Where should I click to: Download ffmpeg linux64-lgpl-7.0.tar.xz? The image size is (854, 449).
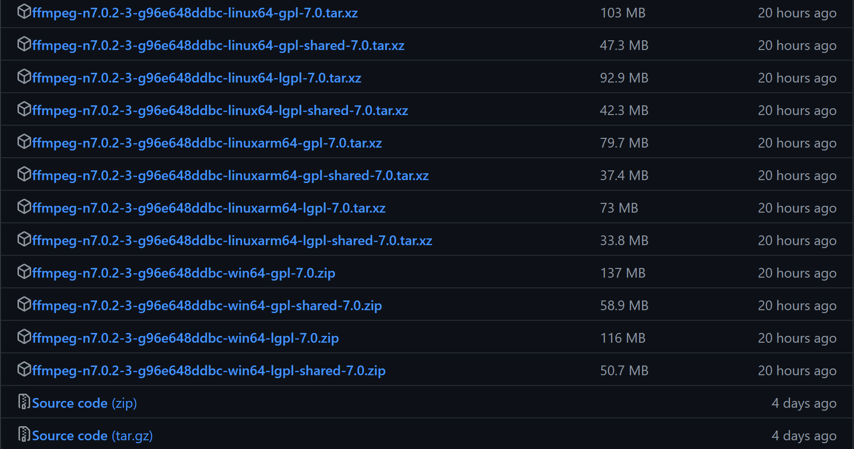coord(197,78)
